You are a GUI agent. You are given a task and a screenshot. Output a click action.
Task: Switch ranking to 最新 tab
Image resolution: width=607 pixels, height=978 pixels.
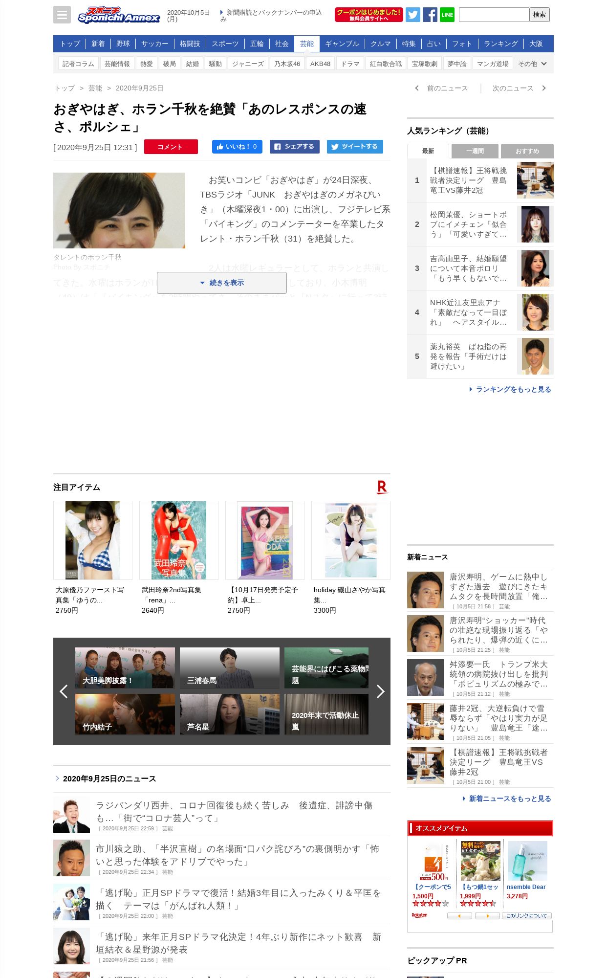428,151
